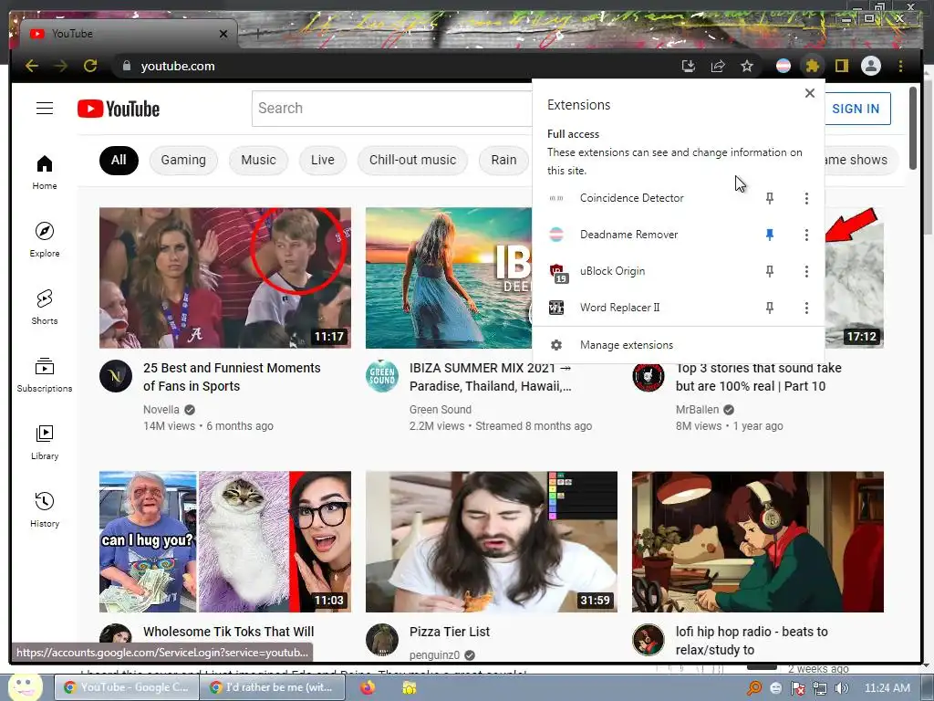Click the page vertical scrollbar
Viewport: 934px width, 701px height.
point(913,128)
